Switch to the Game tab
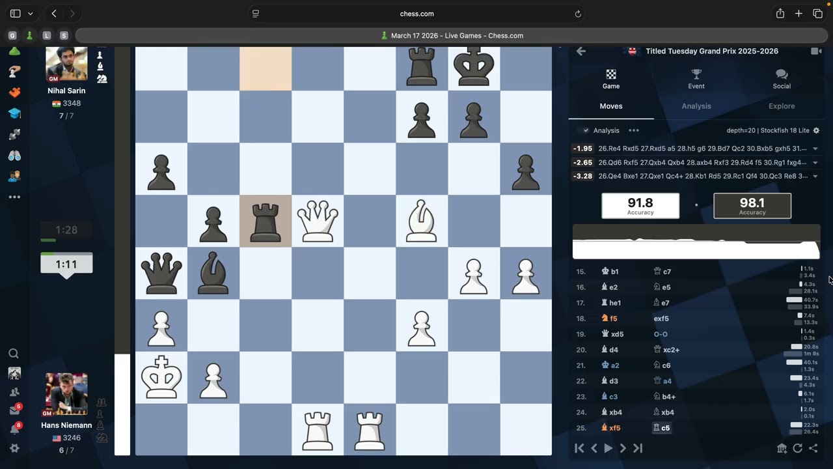Screen dimensions: 833x469 [x=611, y=79]
